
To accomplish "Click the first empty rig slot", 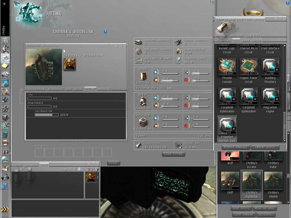I will (x=39, y=152).
